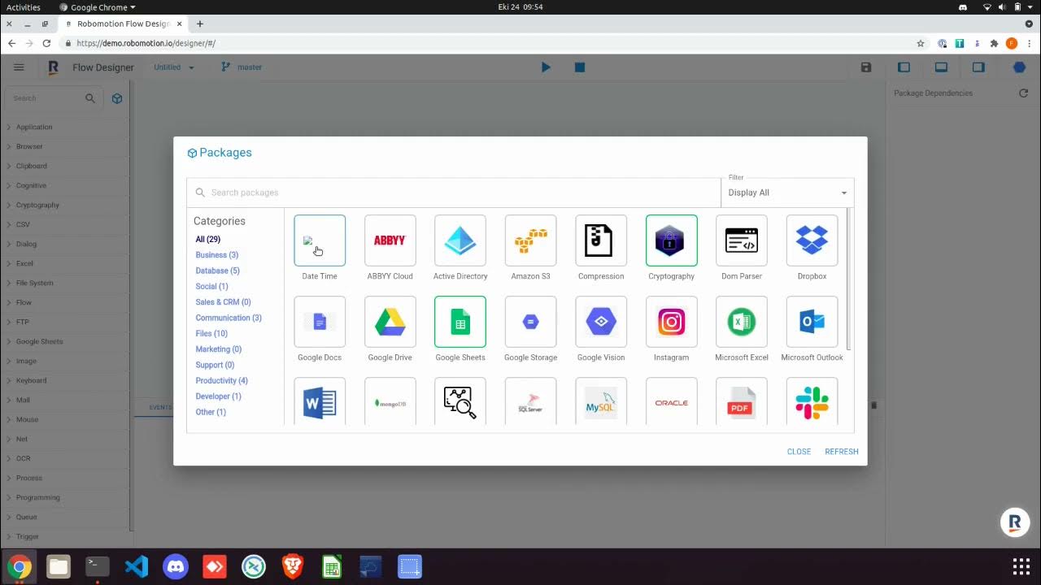Show the All (29) category
This screenshot has width=1041, height=585.
pyautogui.click(x=207, y=240)
